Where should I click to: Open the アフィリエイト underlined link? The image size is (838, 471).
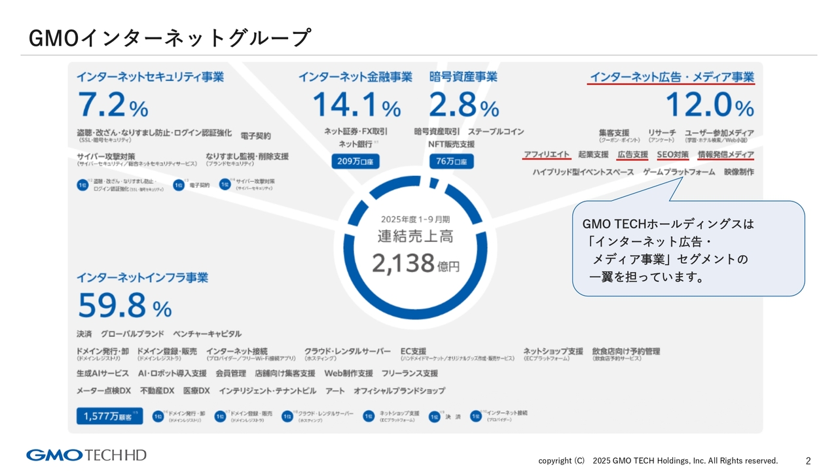click(x=546, y=154)
